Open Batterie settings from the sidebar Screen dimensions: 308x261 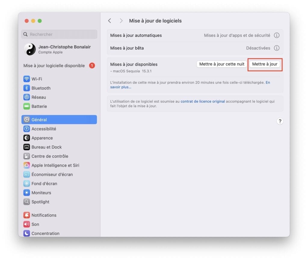click(x=27, y=106)
